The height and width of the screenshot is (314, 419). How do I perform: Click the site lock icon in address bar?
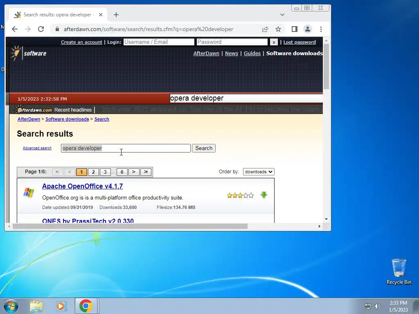57,29
